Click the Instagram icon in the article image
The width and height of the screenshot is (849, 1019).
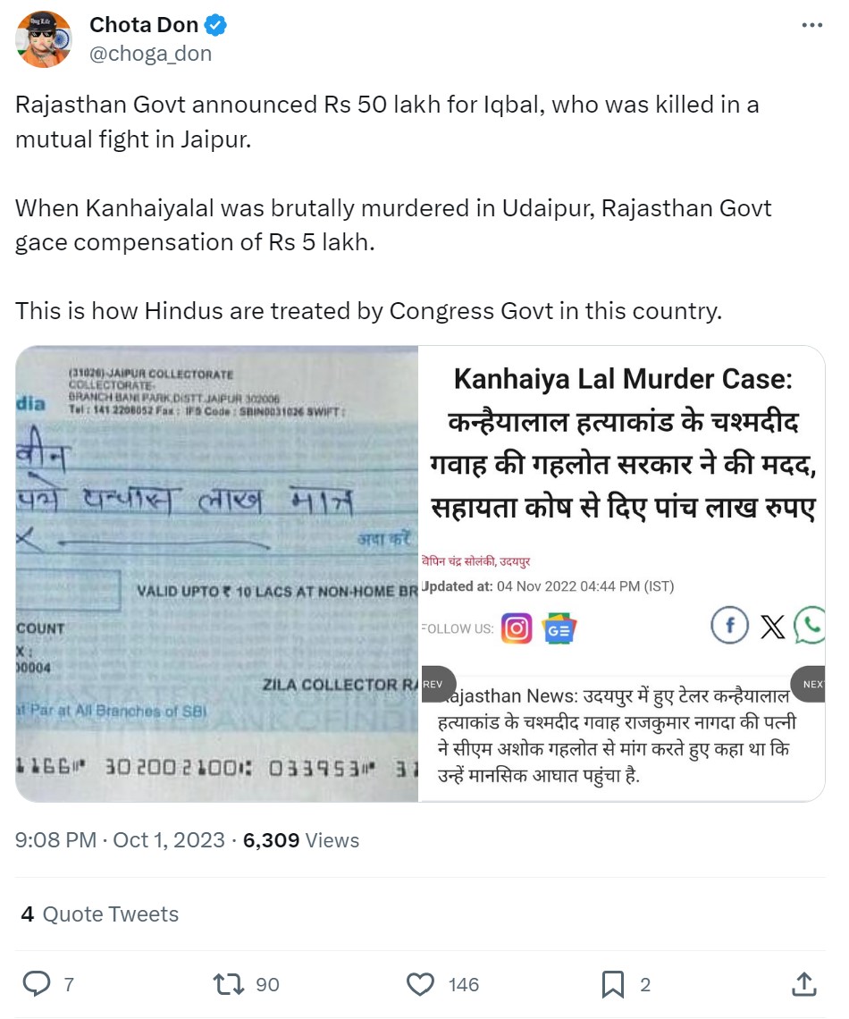517,628
